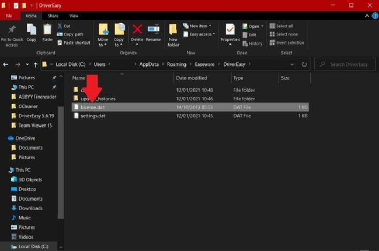Click Invert selection
This screenshot has height=251, width=379.
tap(287, 42)
